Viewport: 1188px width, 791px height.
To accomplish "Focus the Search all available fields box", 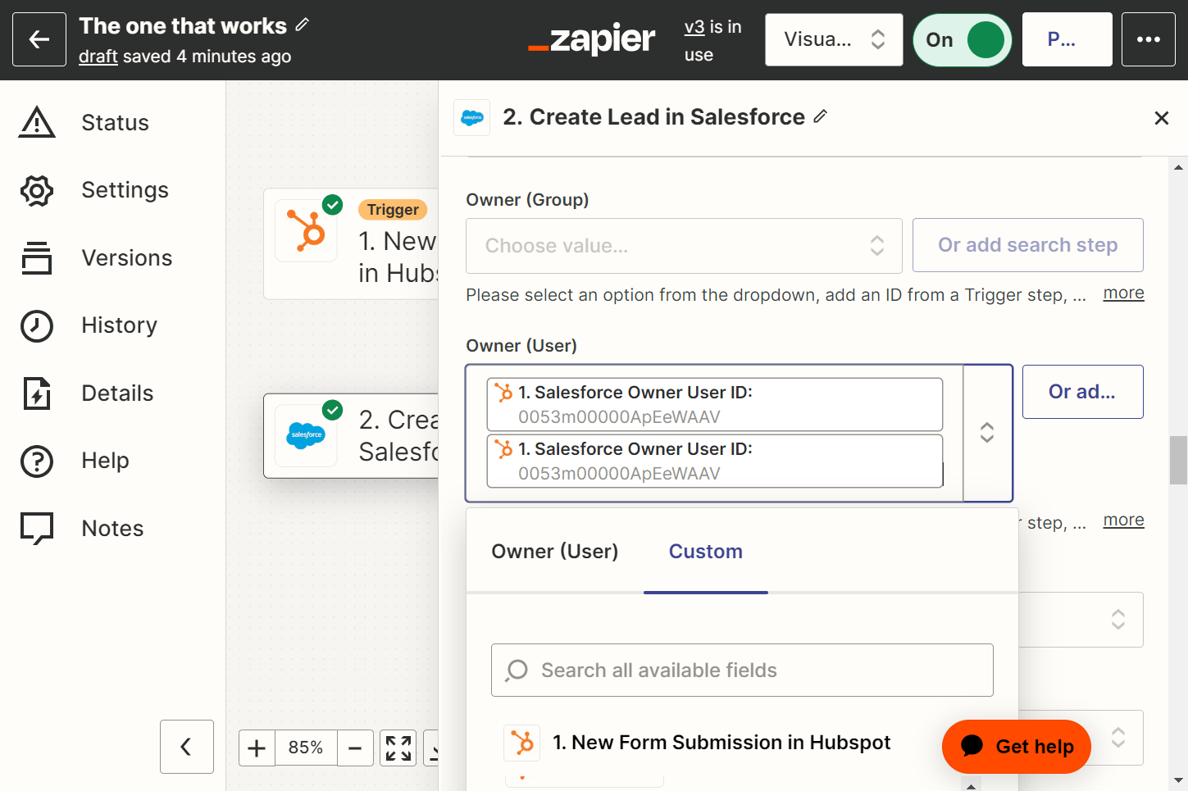I will click(x=742, y=671).
